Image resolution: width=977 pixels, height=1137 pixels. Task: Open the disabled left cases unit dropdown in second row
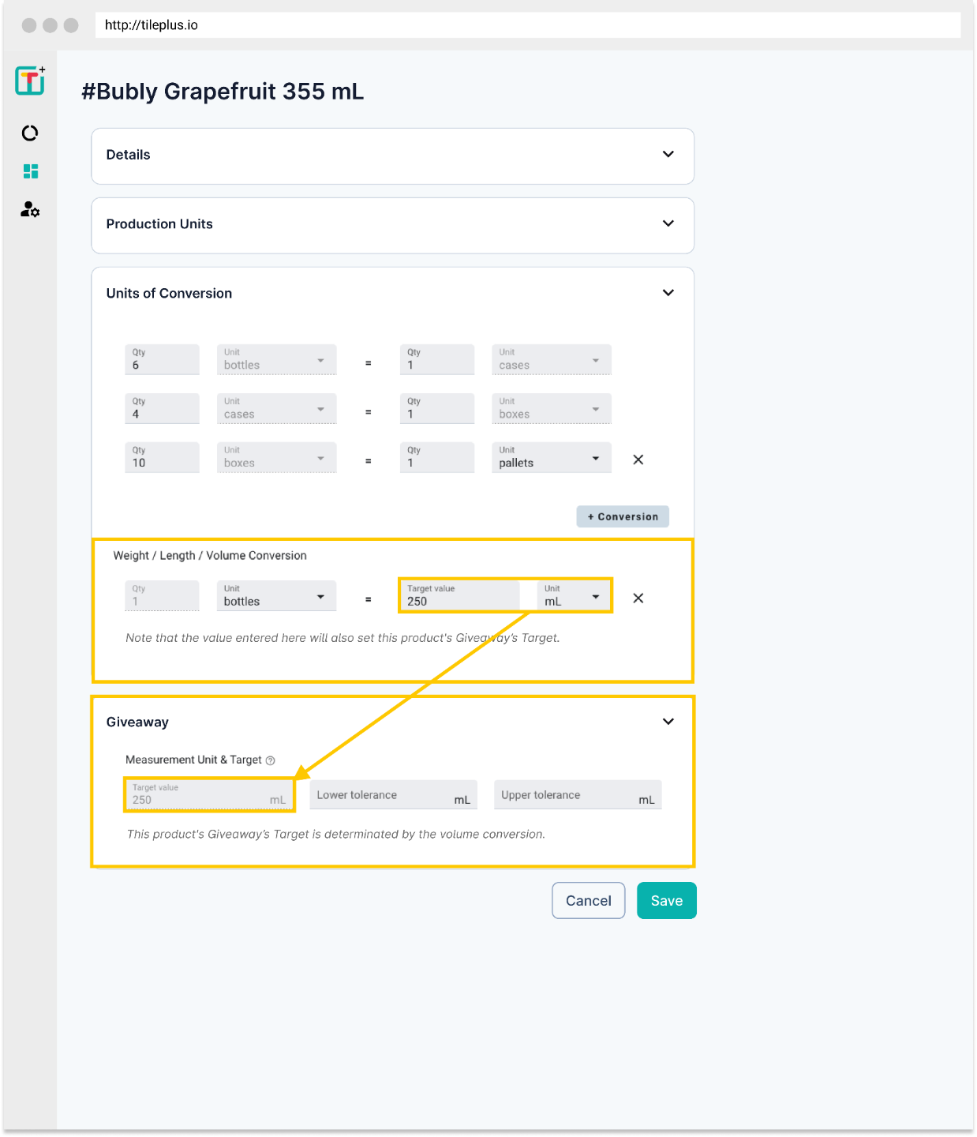coord(277,408)
